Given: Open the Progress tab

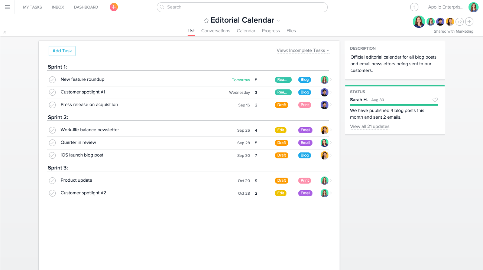Looking at the screenshot, I should coord(271,31).
